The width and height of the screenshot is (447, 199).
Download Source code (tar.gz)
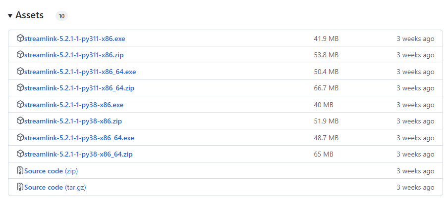55,187
